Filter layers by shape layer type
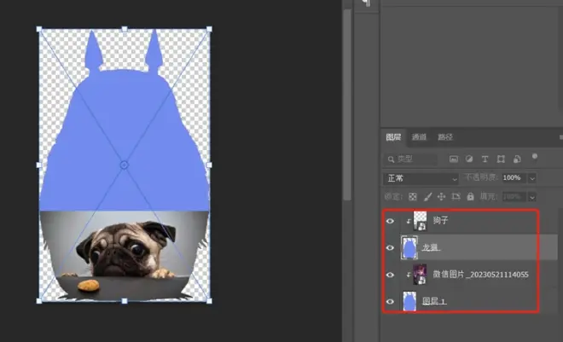The width and height of the screenshot is (563, 342). [501, 159]
